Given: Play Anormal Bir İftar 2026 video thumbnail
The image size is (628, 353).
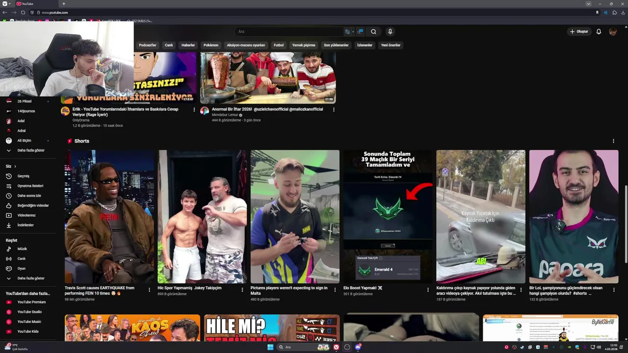Looking at the screenshot, I should (x=268, y=78).
